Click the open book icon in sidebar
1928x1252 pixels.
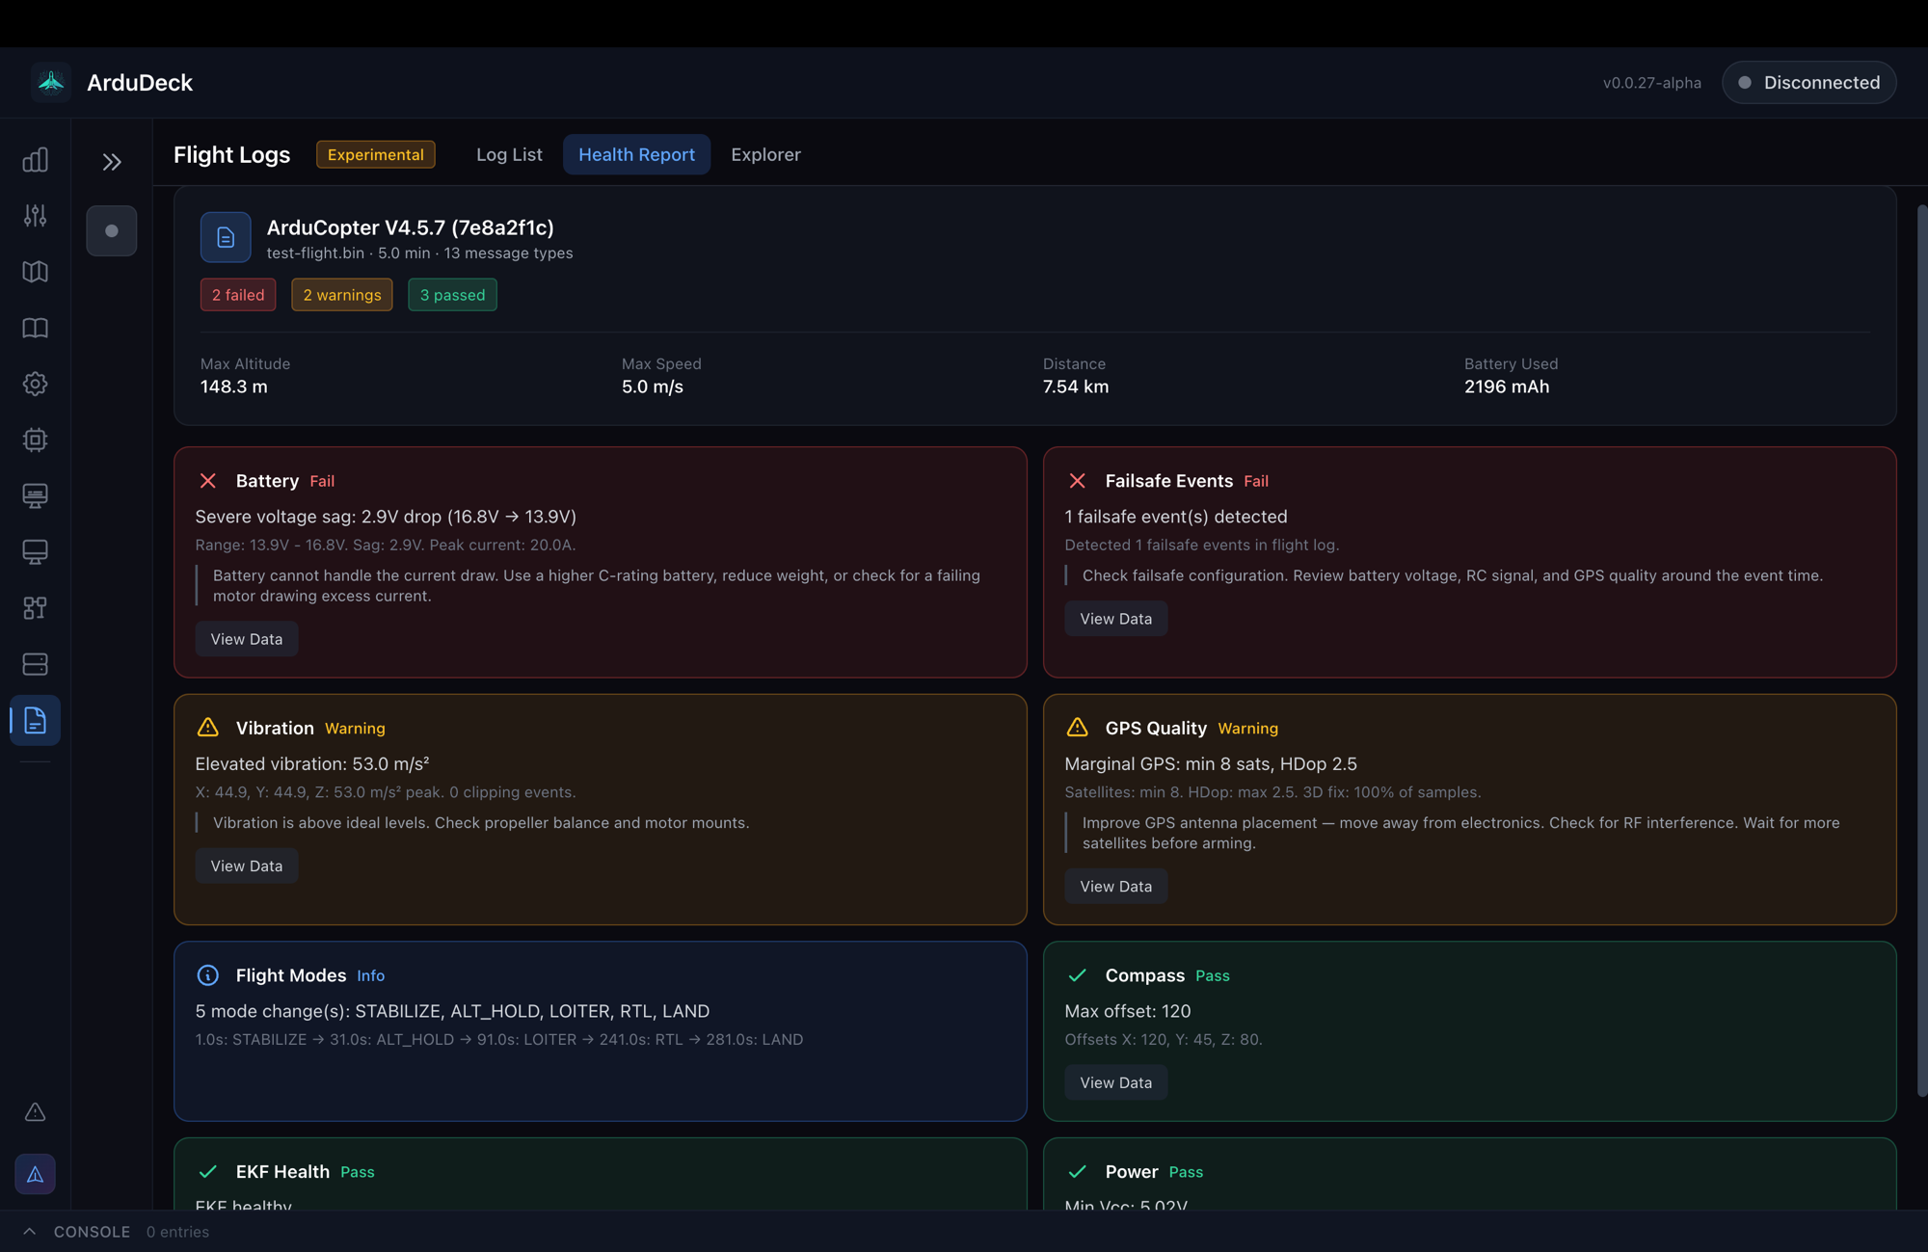(36, 328)
